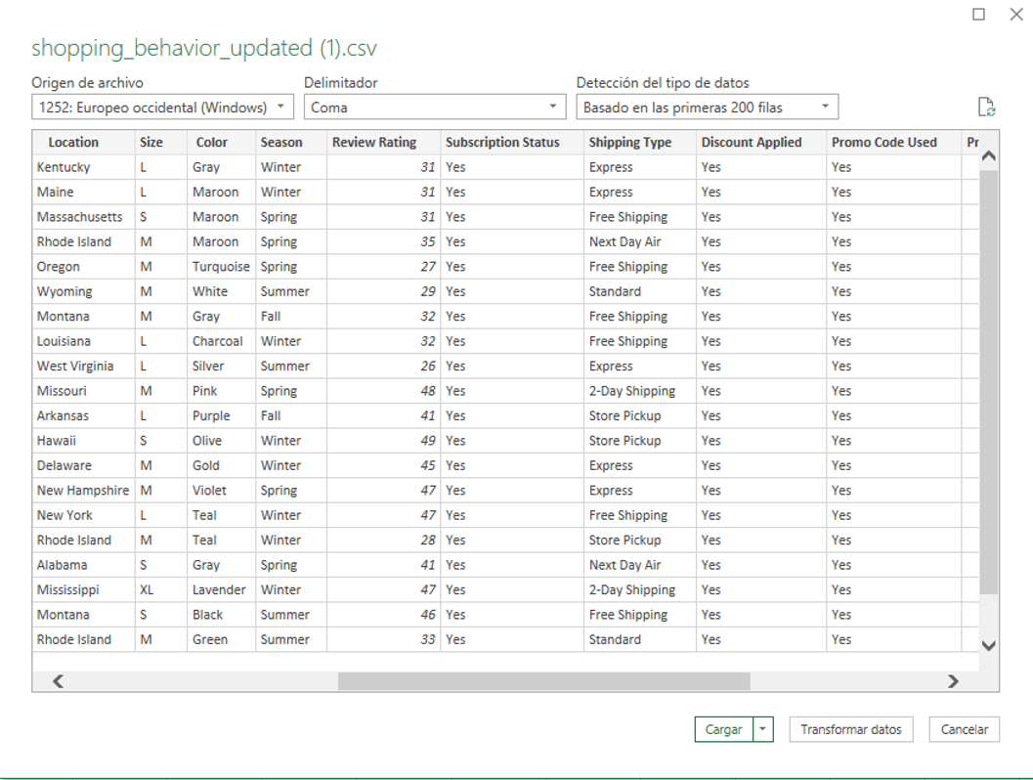
Task: Open the Detección del tipo de datos dropdown
Action: tap(707, 107)
